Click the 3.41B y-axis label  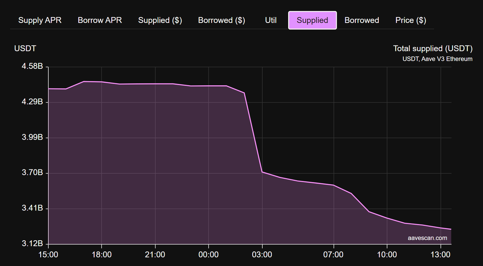(33, 208)
